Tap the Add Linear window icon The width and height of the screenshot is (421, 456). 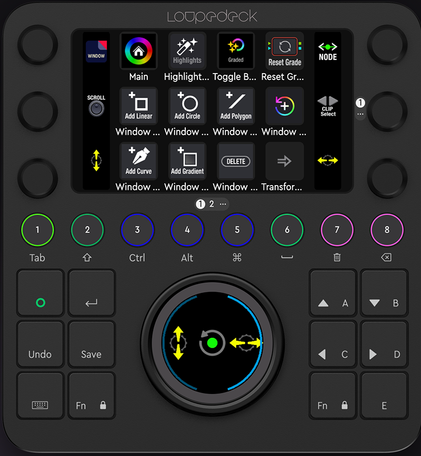coord(138,106)
